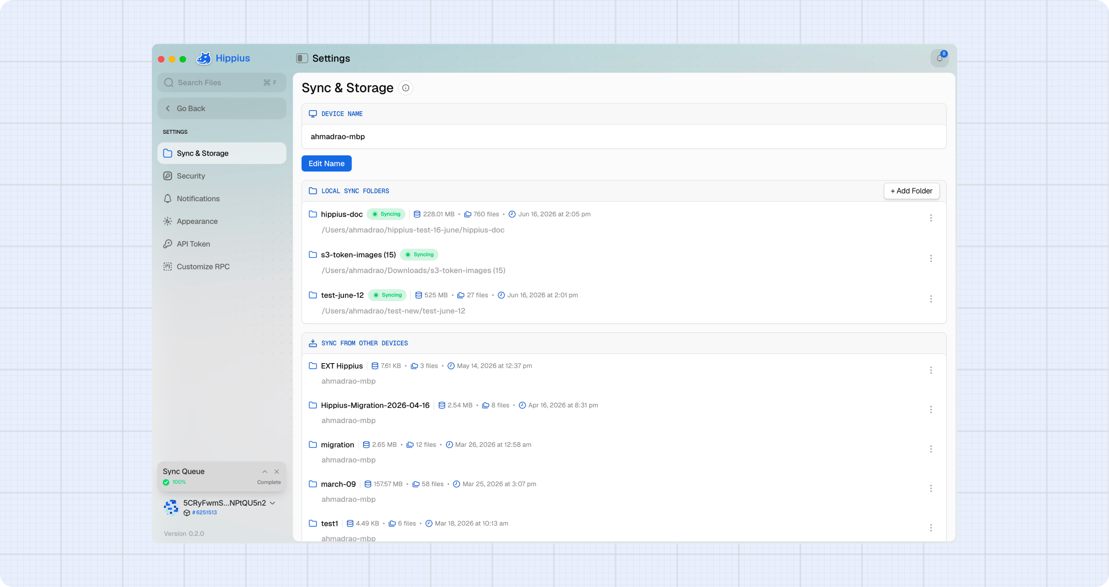Click the files count icon for march-09

[416, 484]
